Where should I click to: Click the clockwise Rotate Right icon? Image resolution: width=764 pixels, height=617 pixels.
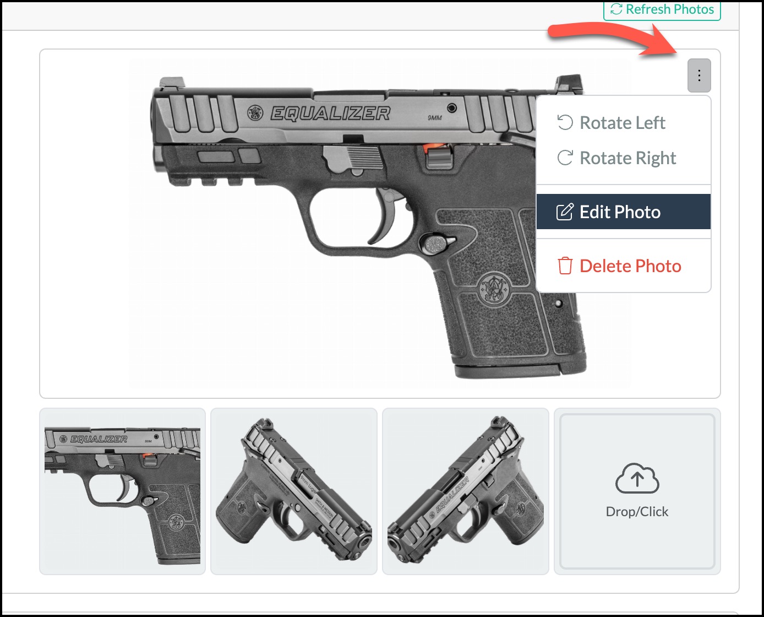pos(565,158)
